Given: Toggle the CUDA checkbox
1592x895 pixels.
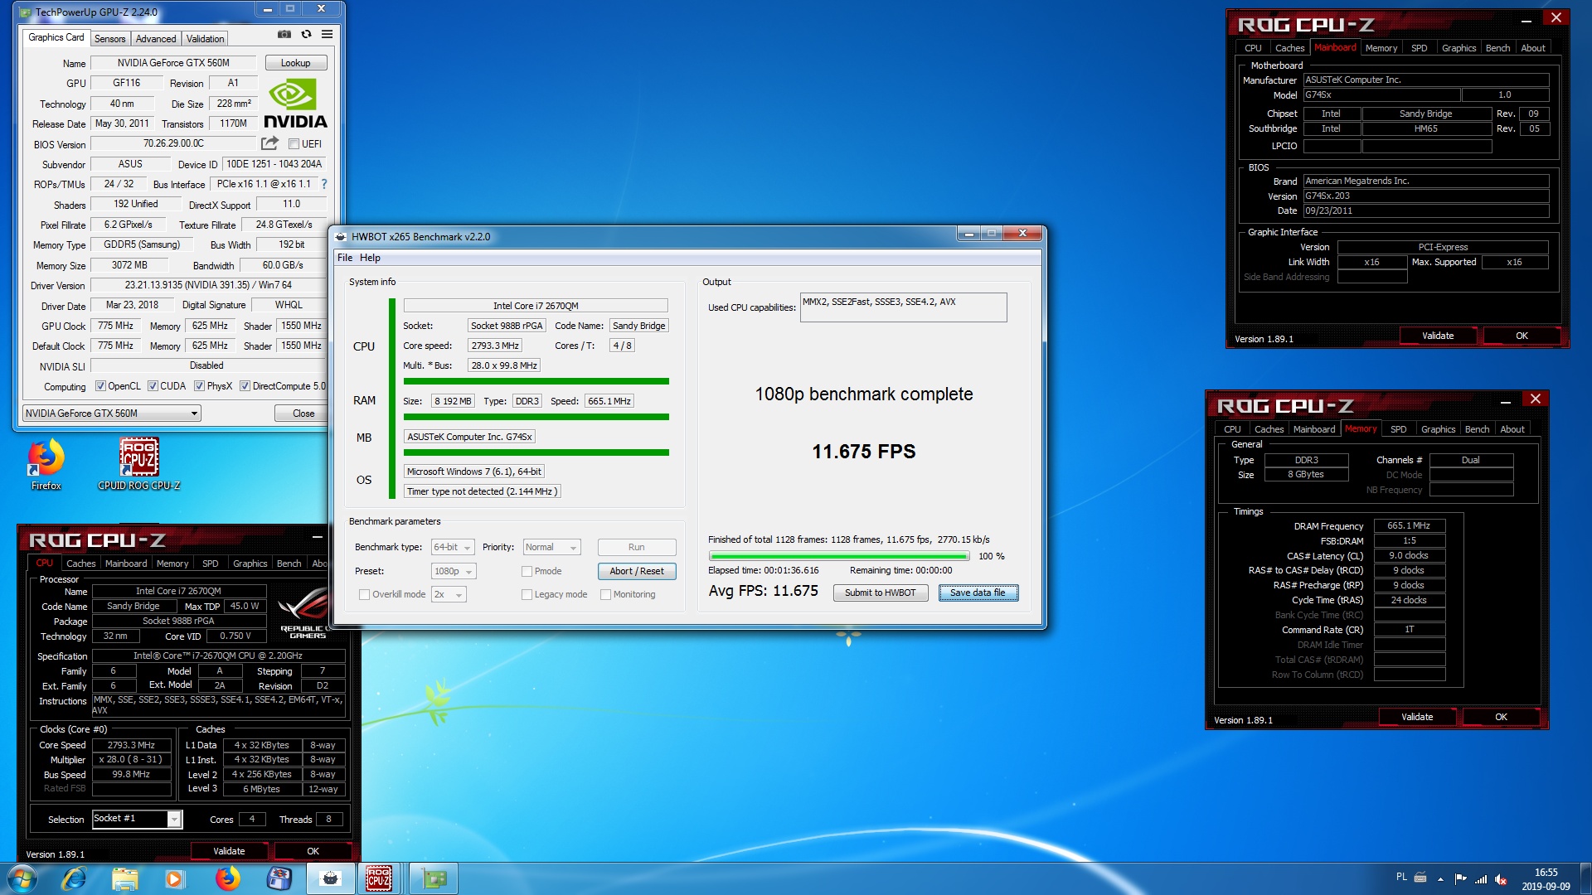Looking at the screenshot, I should 153,386.
